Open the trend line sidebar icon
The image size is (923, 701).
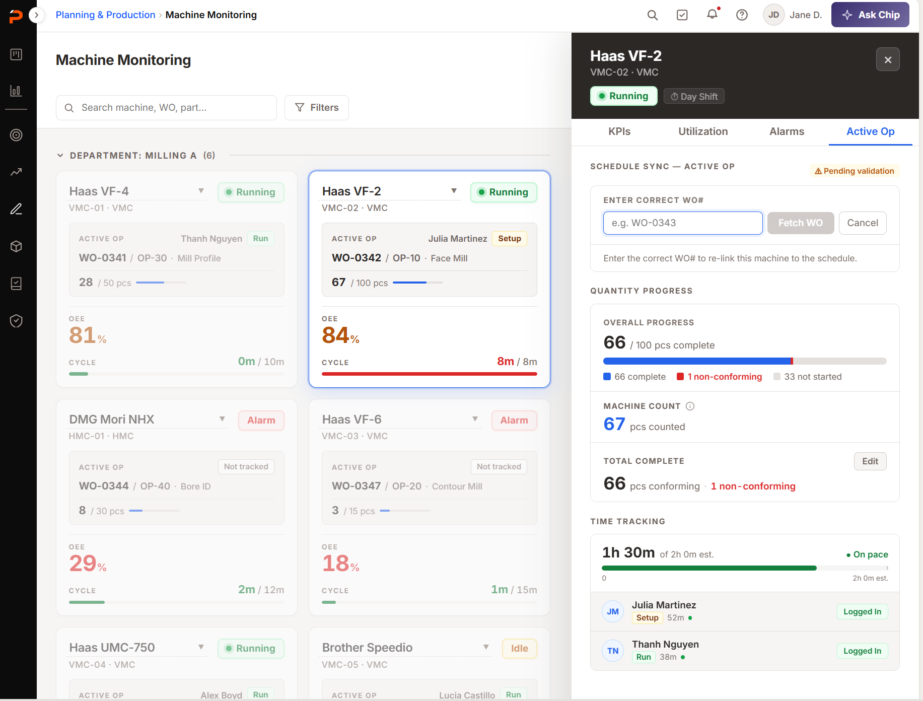click(16, 172)
